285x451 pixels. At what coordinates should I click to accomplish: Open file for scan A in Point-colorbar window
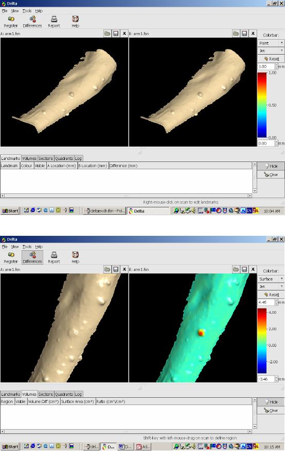(107, 34)
